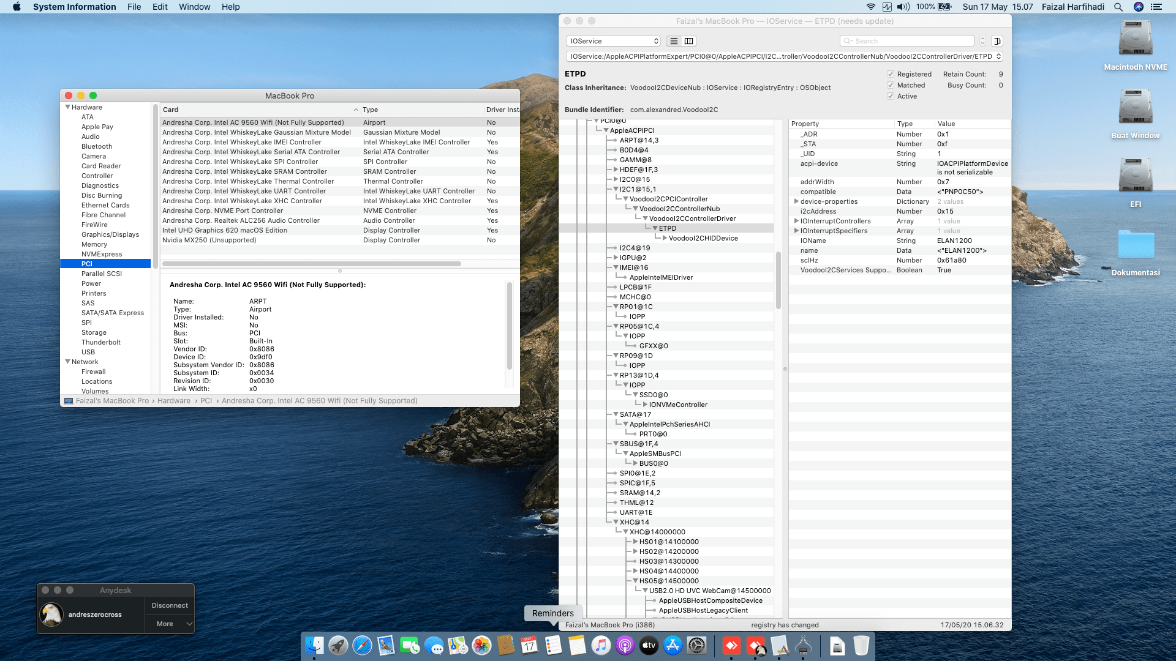The image size is (1176, 661).
Task: Toggle the Matched checkbox
Action: (891, 85)
